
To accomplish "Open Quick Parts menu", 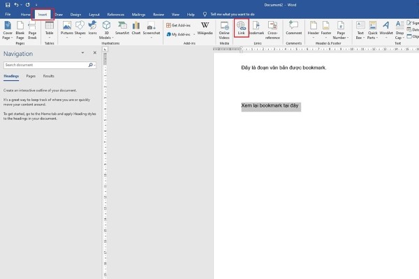I will pyautogui.click(x=372, y=30).
